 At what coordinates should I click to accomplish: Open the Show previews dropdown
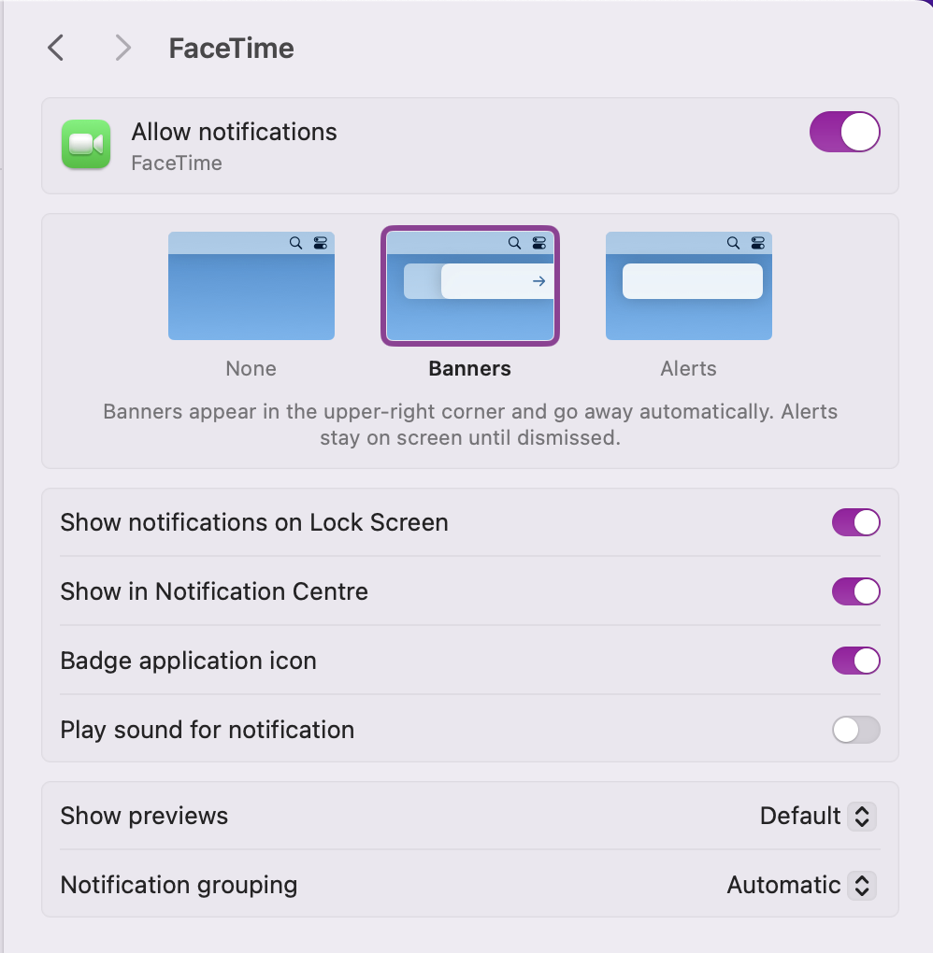[x=862, y=816]
